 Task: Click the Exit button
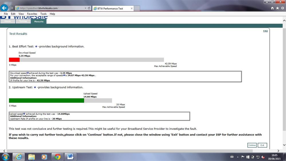[x=262, y=145]
